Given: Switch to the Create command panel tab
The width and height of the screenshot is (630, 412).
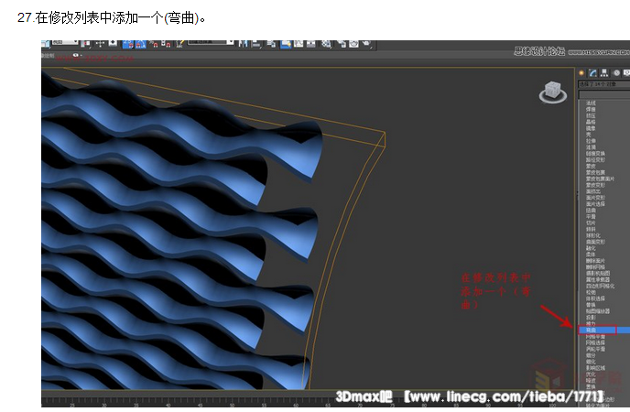Looking at the screenshot, I should tap(581, 72).
